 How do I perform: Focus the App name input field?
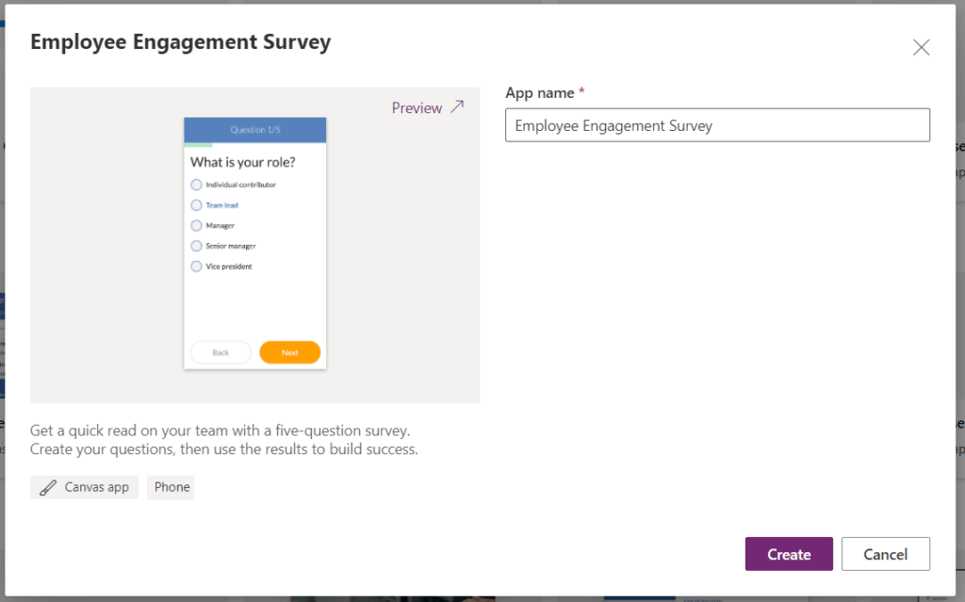tap(717, 125)
